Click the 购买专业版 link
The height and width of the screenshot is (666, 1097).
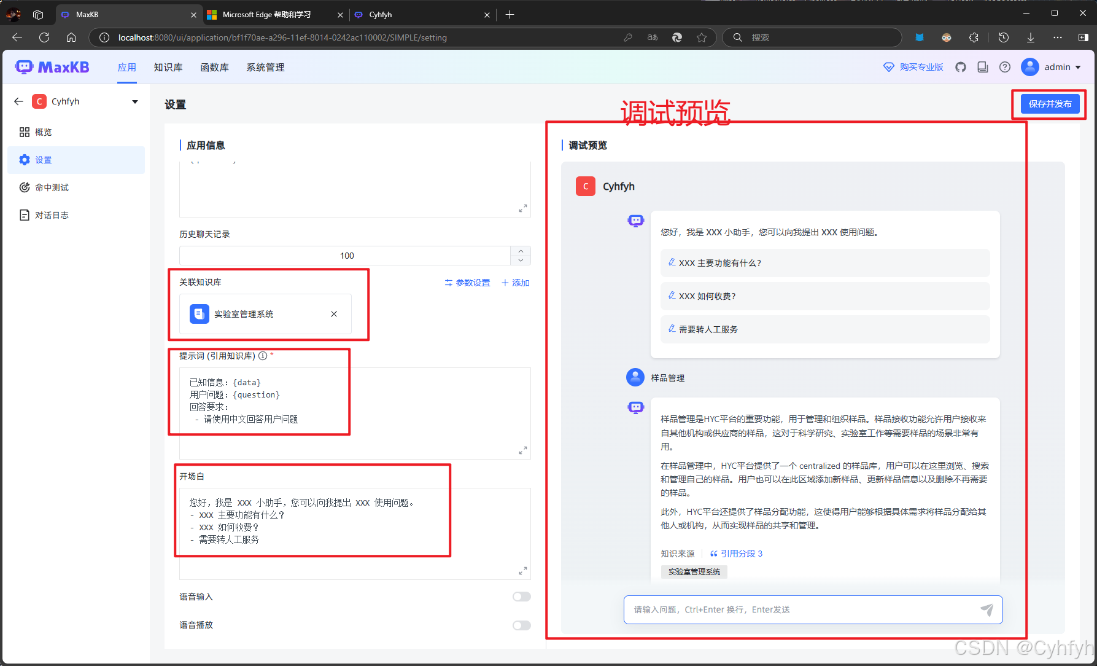point(913,67)
